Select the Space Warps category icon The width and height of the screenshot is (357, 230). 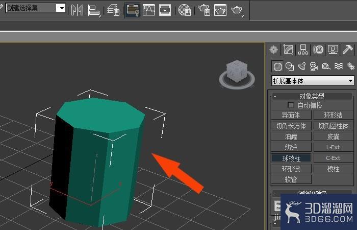pos(339,66)
